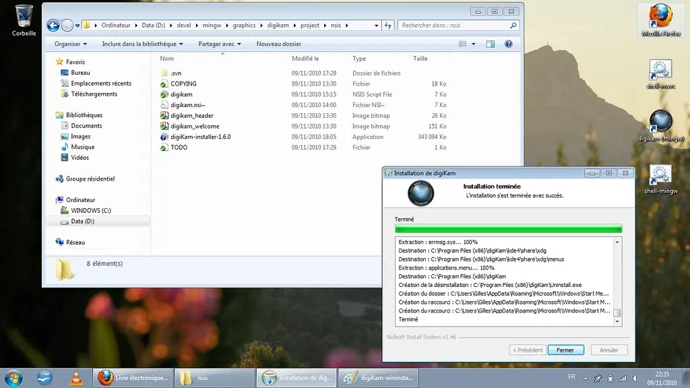Switch to the digiKam-winninsta taskbar item
690x388 pixels.
[378, 378]
